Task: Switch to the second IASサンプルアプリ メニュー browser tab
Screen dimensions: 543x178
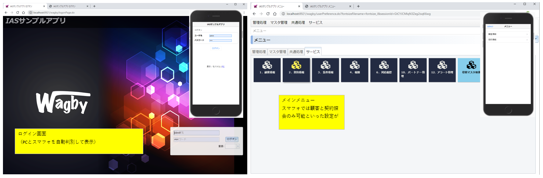Action: click(x=329, y=6)
